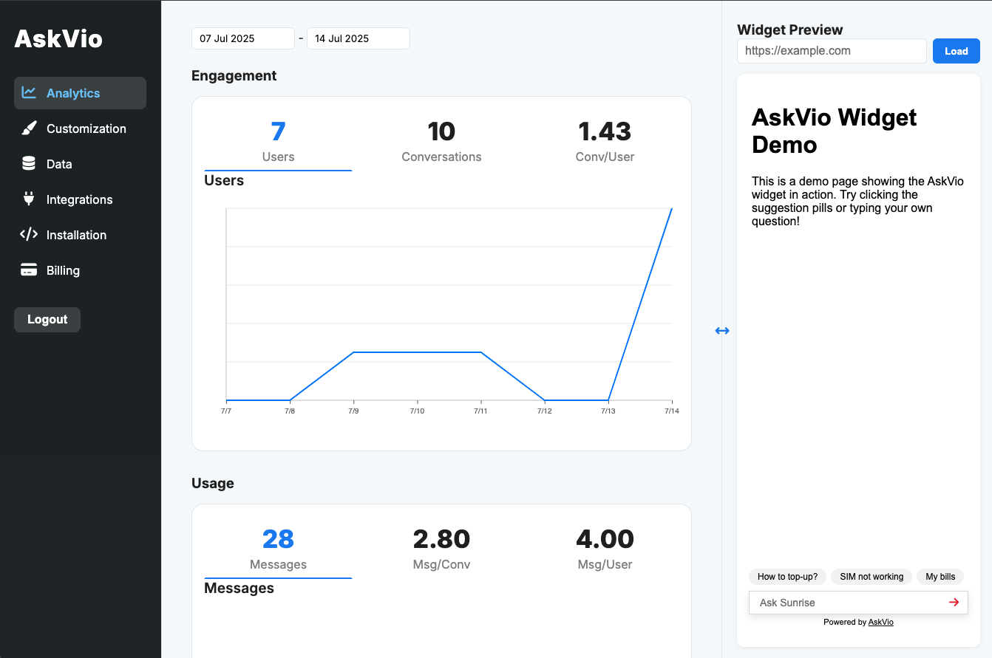This screenshot has width=992, height=658.
Task: Select the start date 07 Jul 2025 field
Action: [x=243, y=38]
